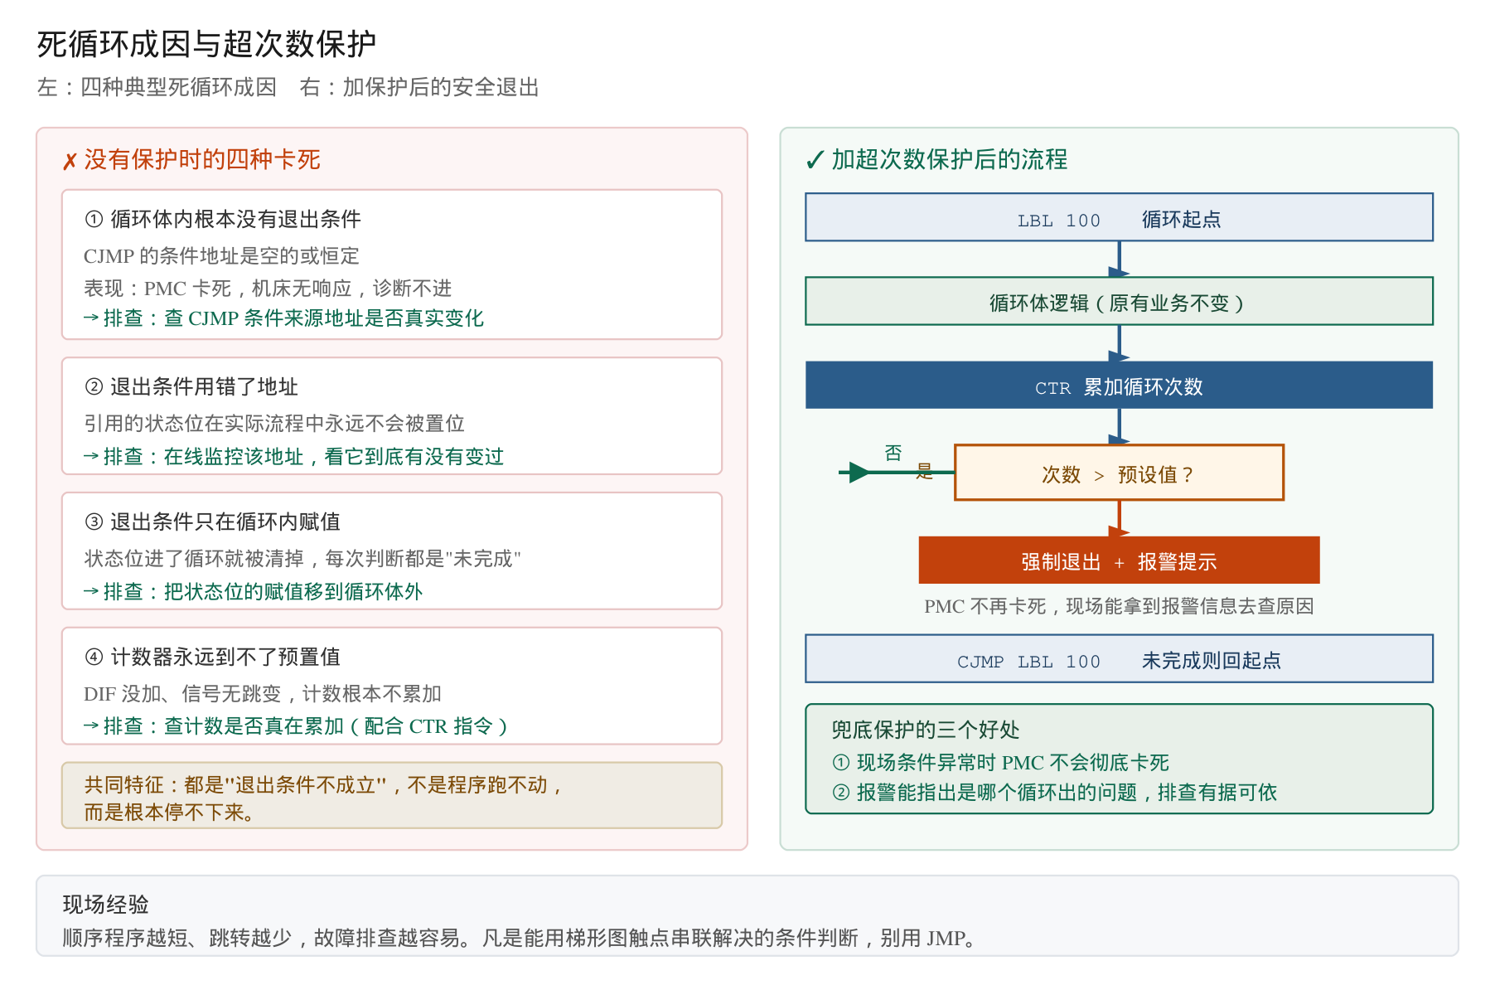Click the title 死循环成因与超次数保护
Screen dimensions: 1495x985
click(206, 44)
